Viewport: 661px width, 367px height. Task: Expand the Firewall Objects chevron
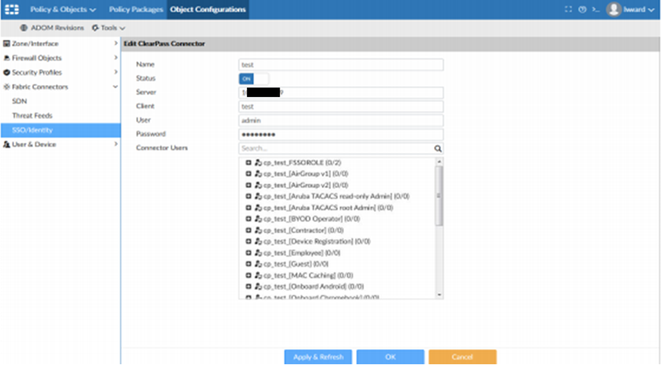click(115, 58)
